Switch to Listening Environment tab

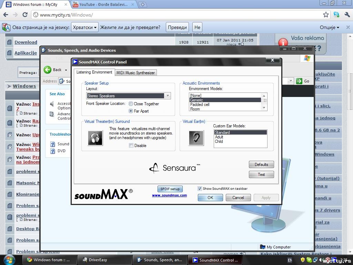point(94,72)
